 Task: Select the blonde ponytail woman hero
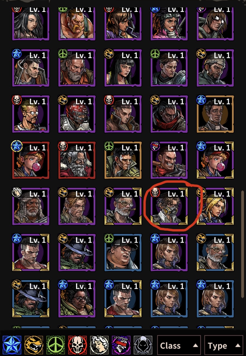[215, 206]
